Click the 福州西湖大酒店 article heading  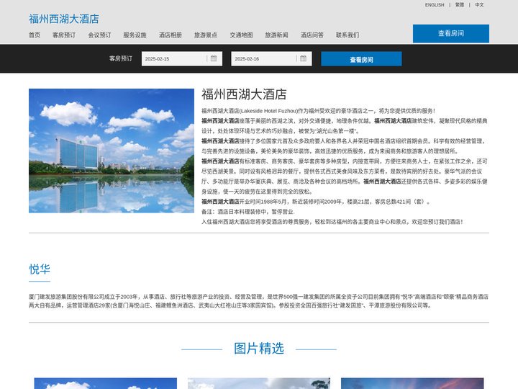[244, 94]
